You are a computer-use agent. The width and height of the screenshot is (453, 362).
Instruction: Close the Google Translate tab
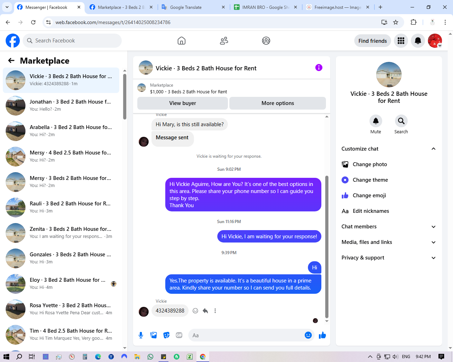tap(223, 7)
